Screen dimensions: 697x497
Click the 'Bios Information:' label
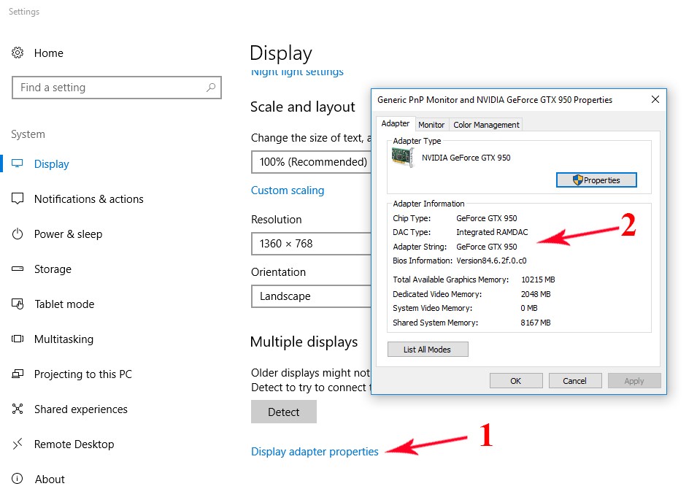(423, 261)
